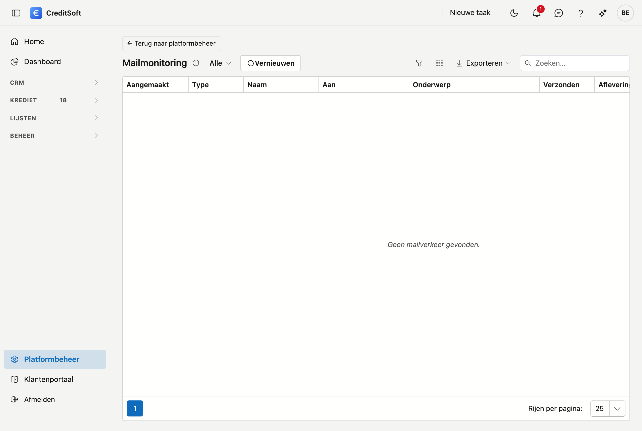Open notifications via the bell icon

(536, 13)
